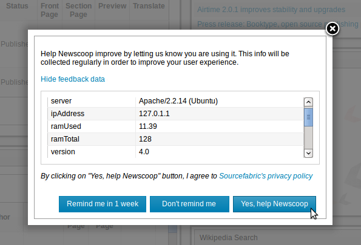This screenshot has width=361, height=245.
Task: Open Sourcefabric's privacy policy link
Action: coord(266,176)
